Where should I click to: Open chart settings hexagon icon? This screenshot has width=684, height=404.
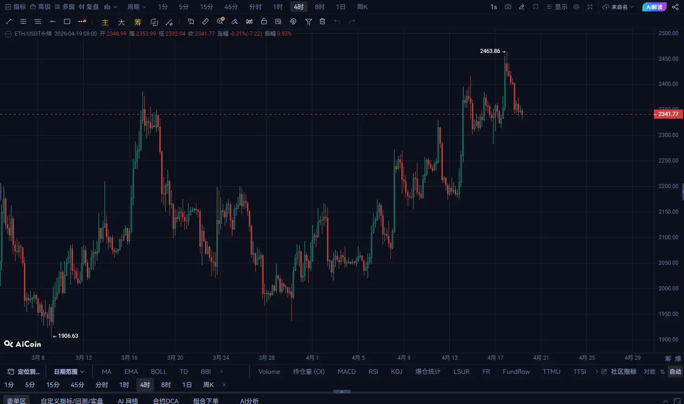[576, 7]
